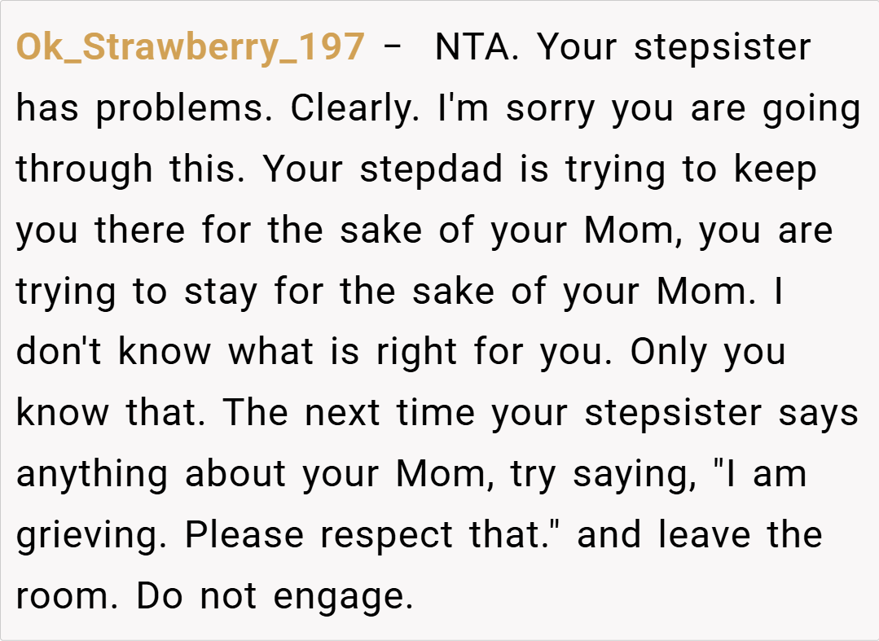The image size is (879, 641).
Task: Click the word "stay" in the comment
Action: (x=222, y=292)
